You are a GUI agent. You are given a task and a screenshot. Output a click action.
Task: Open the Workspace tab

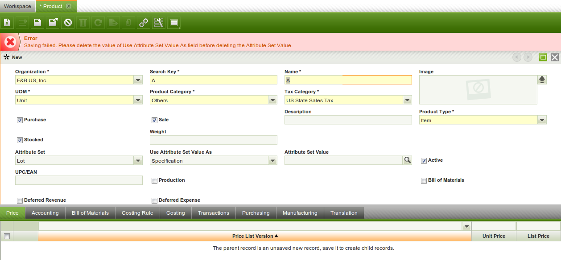(17, 6)
